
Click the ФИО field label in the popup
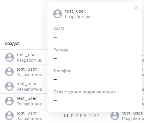pos(59,29)
